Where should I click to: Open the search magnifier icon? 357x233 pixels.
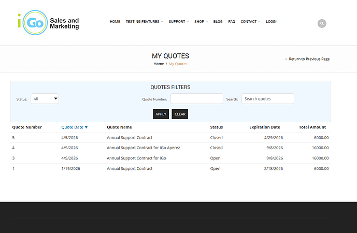click(322, 23)
